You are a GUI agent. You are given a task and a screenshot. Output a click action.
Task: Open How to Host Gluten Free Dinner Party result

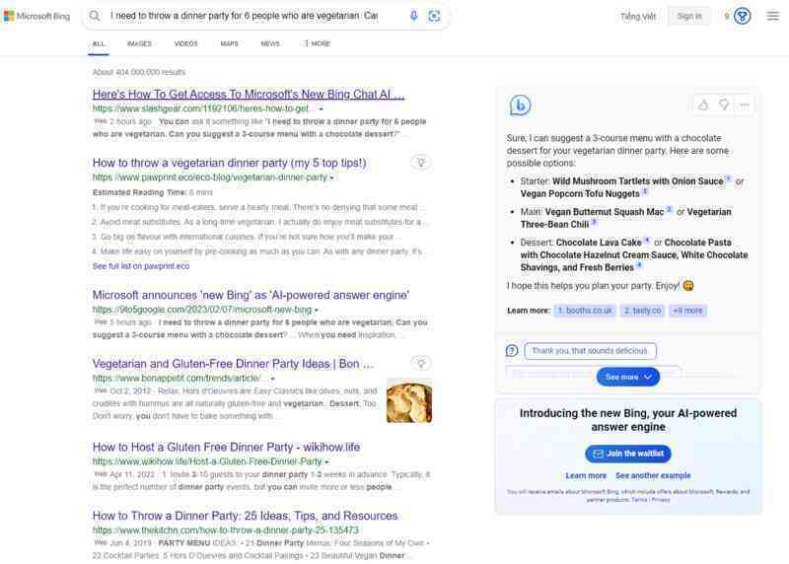226,447
